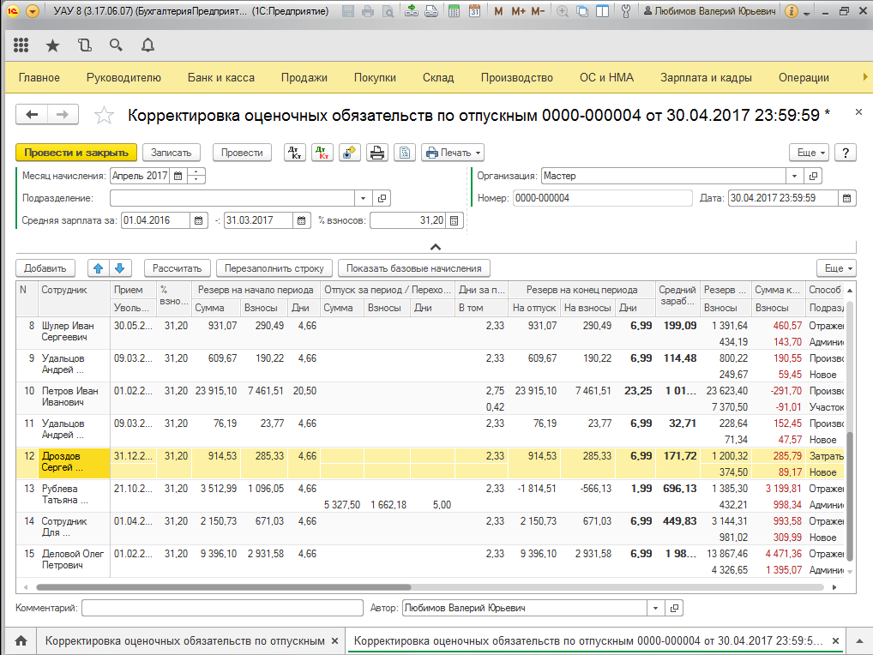Screen dimensions: 873x655
Task: Click Добавить button
Action: 45,268
